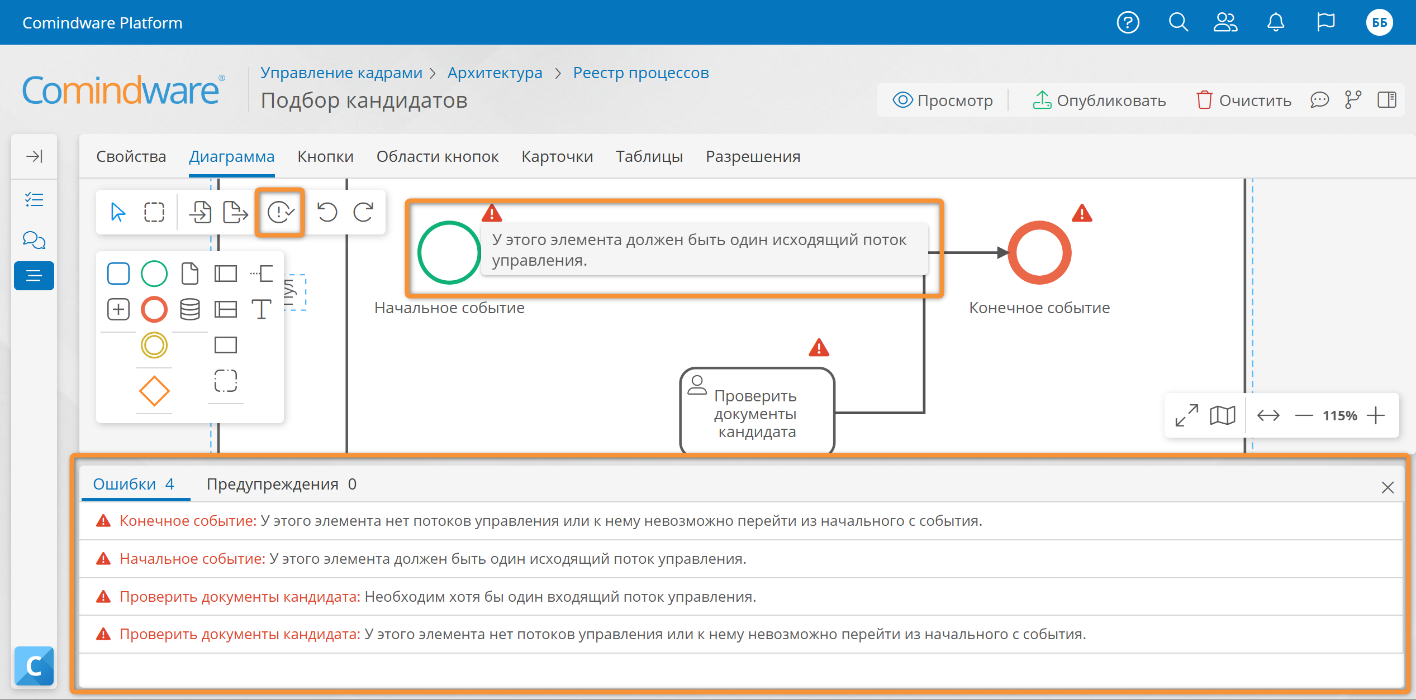1416x700 pixels.
Task: Go to Реестр процессов breadcrumb
Action: coord(641,73)
